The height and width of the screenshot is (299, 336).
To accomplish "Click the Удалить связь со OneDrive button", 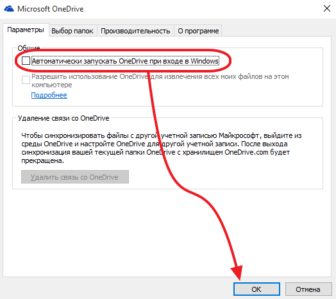I will tap(75, 177).
